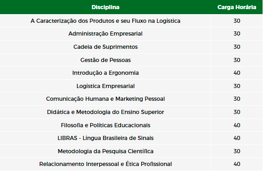Click the 40 hours value for Ética Profissional

(237, 164)
